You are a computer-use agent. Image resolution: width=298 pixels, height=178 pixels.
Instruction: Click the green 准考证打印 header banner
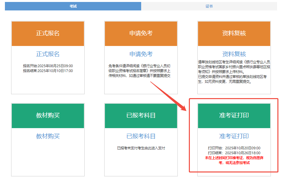[234, 116]
